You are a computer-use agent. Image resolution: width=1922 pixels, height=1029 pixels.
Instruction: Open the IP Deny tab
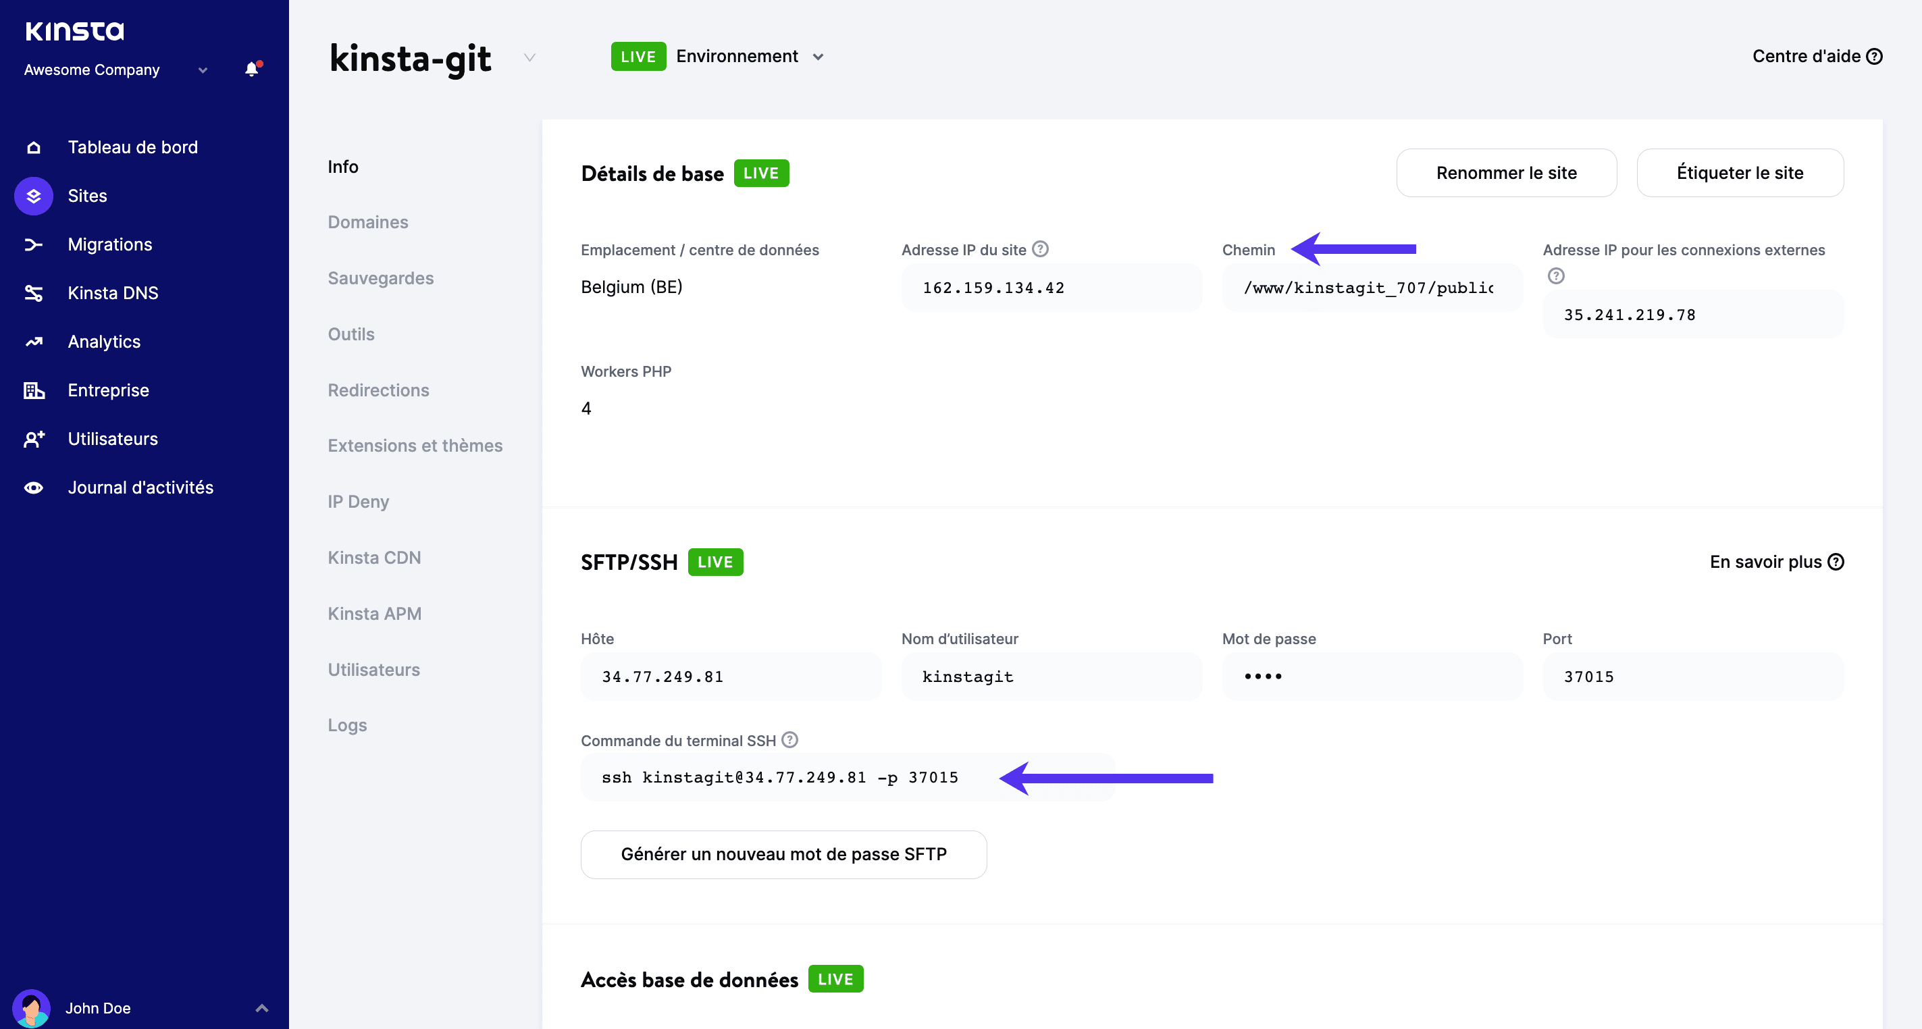point(358,502)
